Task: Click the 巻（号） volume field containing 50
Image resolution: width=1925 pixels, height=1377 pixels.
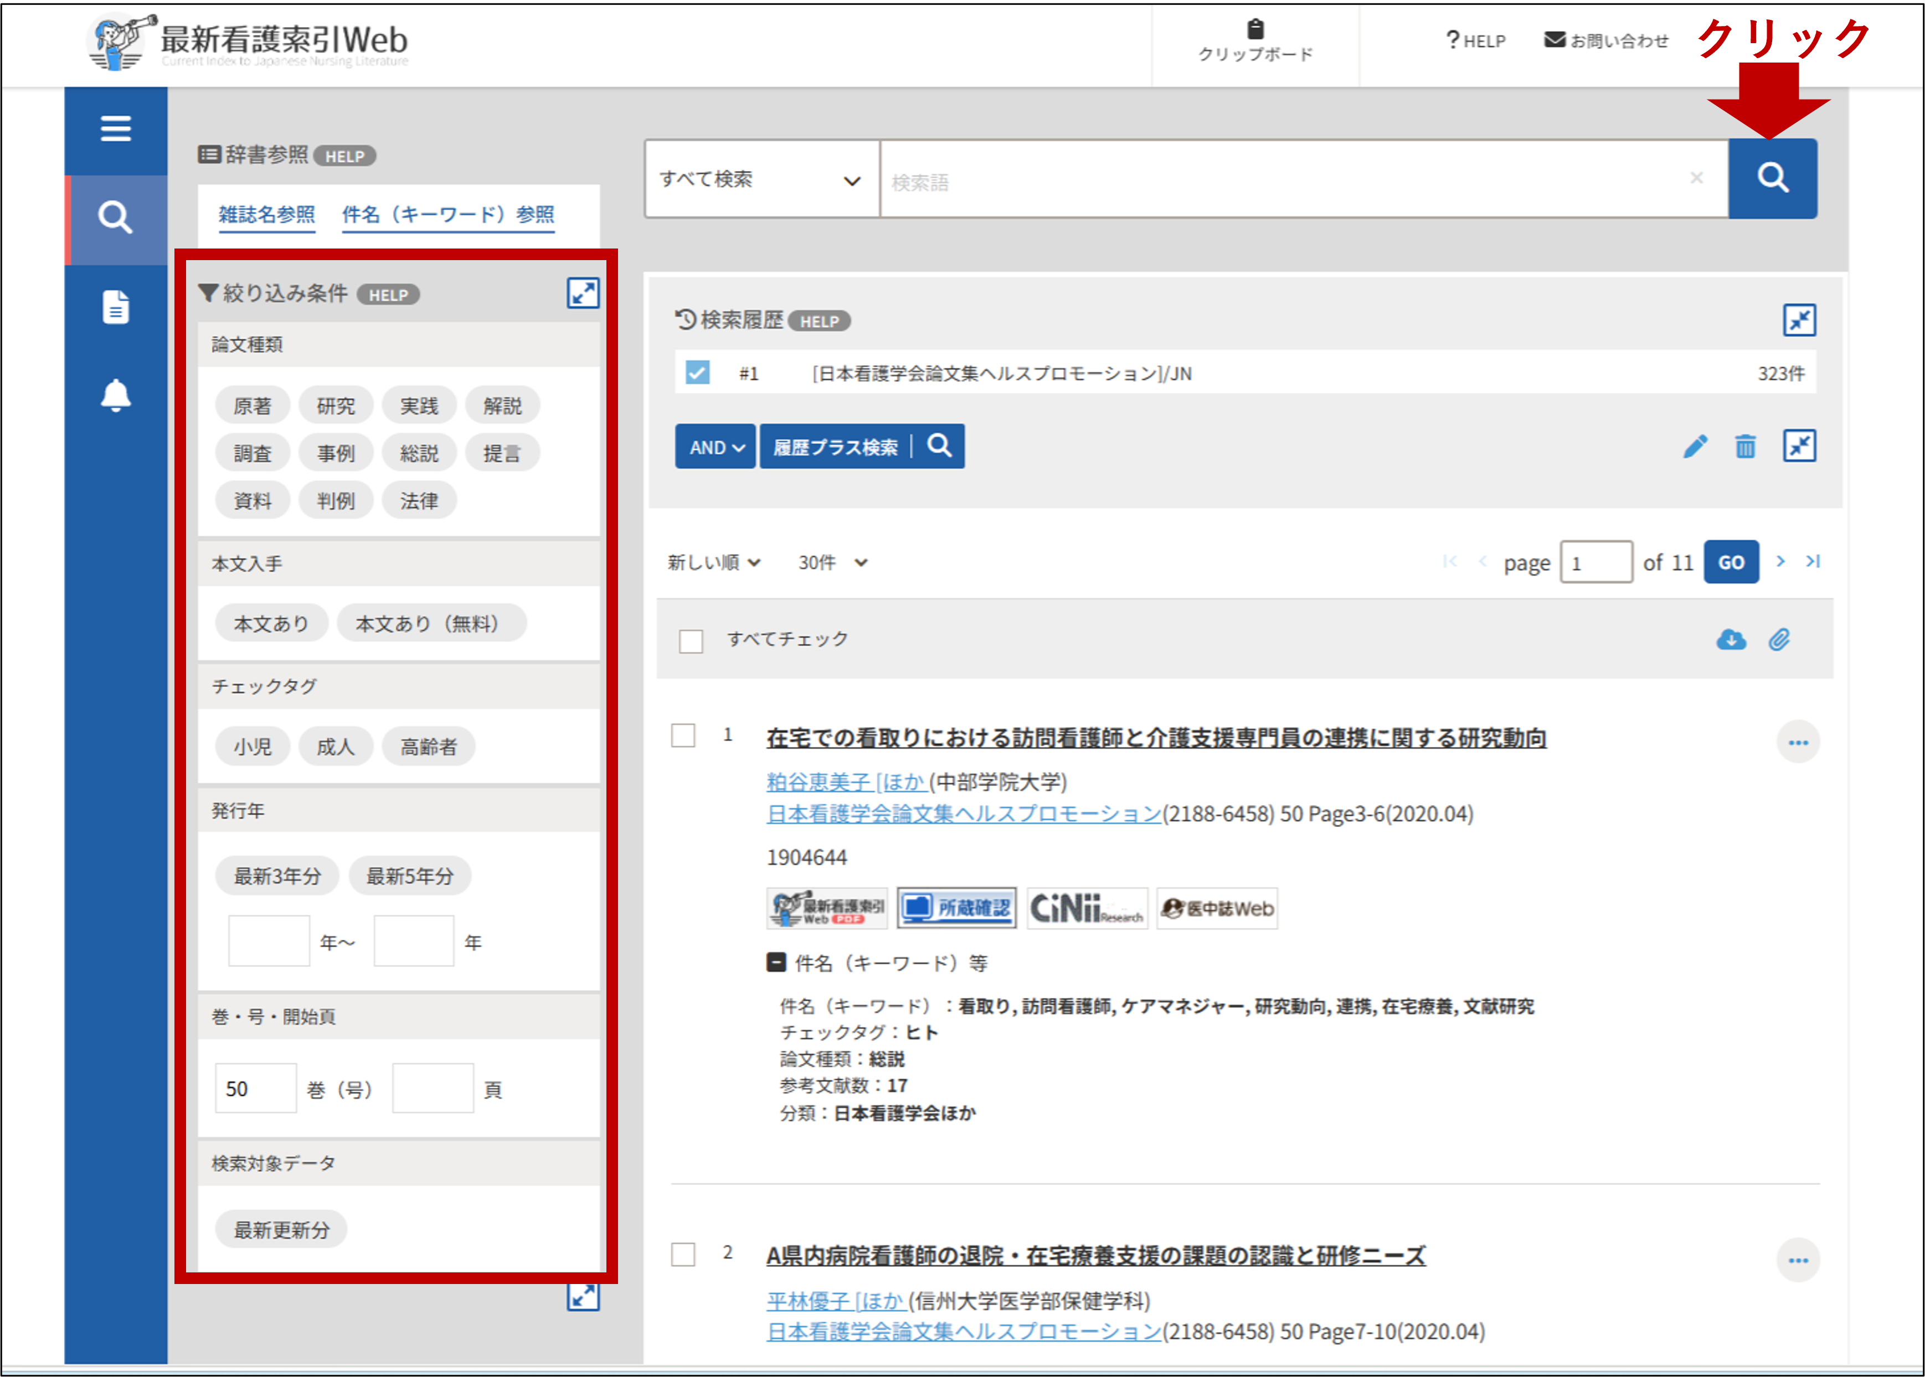Action: click(x=255, y=1088)
